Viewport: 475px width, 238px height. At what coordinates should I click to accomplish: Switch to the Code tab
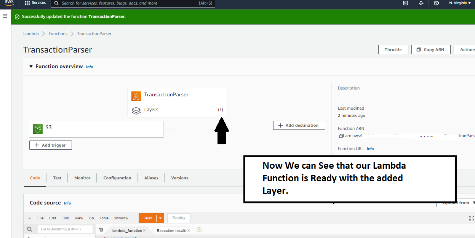[x=35, y=178]
